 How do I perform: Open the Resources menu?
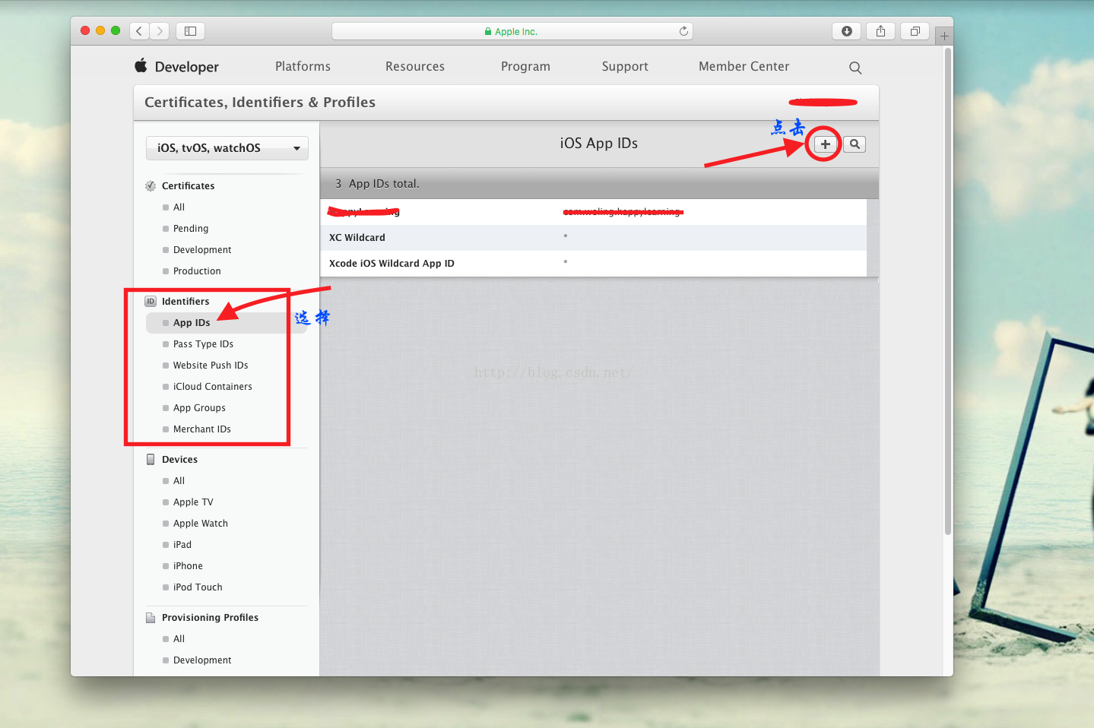[x=415, y=66]
